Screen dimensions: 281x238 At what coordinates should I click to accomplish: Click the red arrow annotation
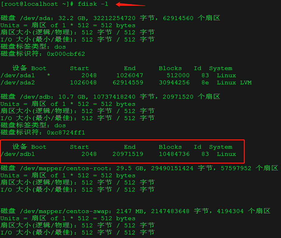tap(131, 4)
